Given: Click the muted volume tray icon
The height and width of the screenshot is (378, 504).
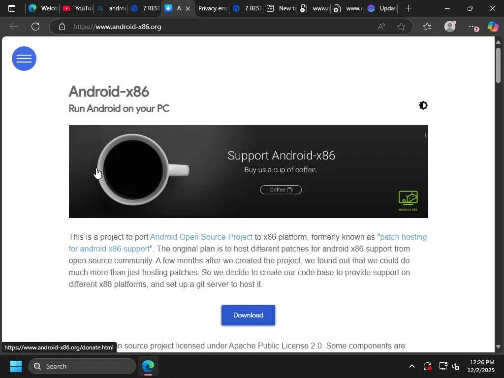Looking at the screenshot, I should click(456, 366).
